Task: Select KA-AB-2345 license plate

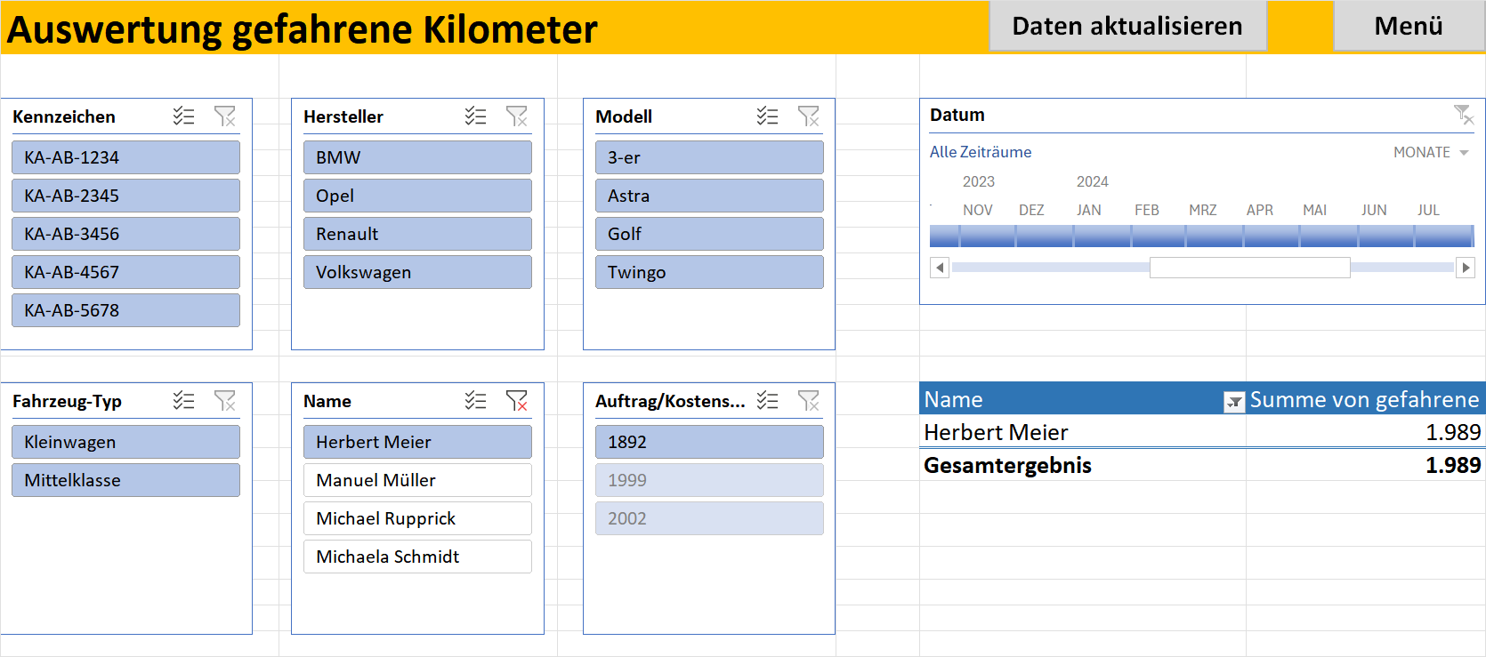Action: (125, 196)
